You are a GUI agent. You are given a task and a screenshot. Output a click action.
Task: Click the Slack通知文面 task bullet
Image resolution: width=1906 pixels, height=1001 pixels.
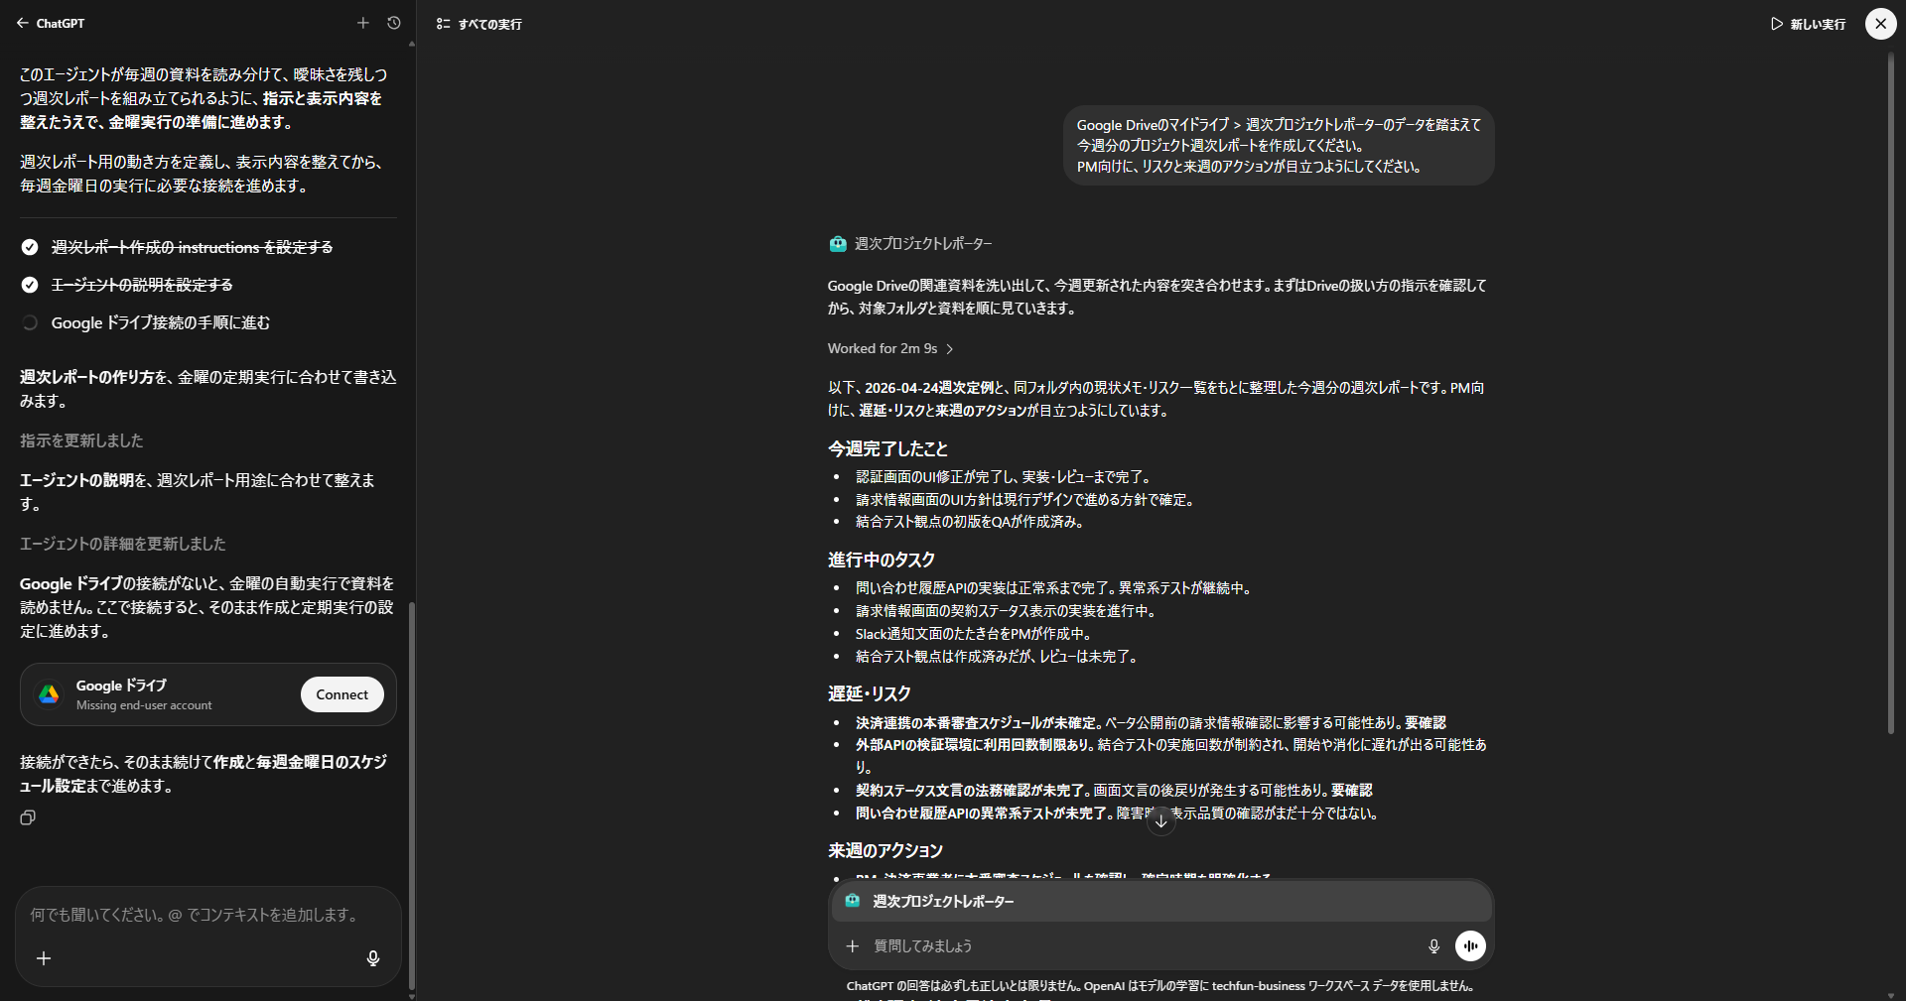point(974,634)
